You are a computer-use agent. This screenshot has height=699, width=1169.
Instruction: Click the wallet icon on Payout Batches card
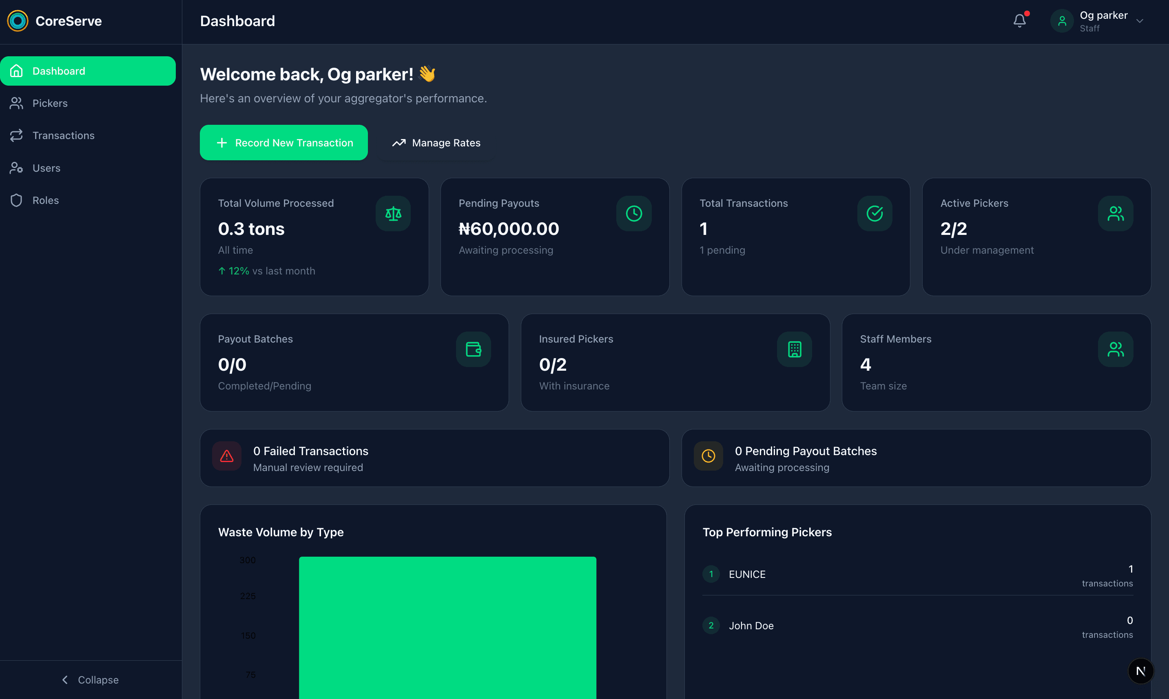(x=473, y=349)
